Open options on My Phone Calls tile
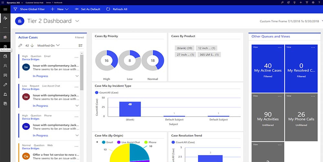This screenshot has height=162, width=323. click(313, 96)
